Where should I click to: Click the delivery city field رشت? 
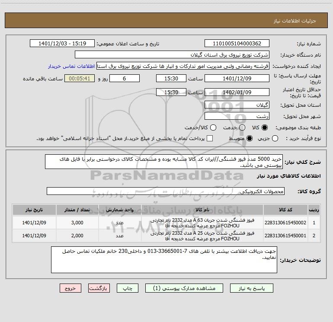237,116
